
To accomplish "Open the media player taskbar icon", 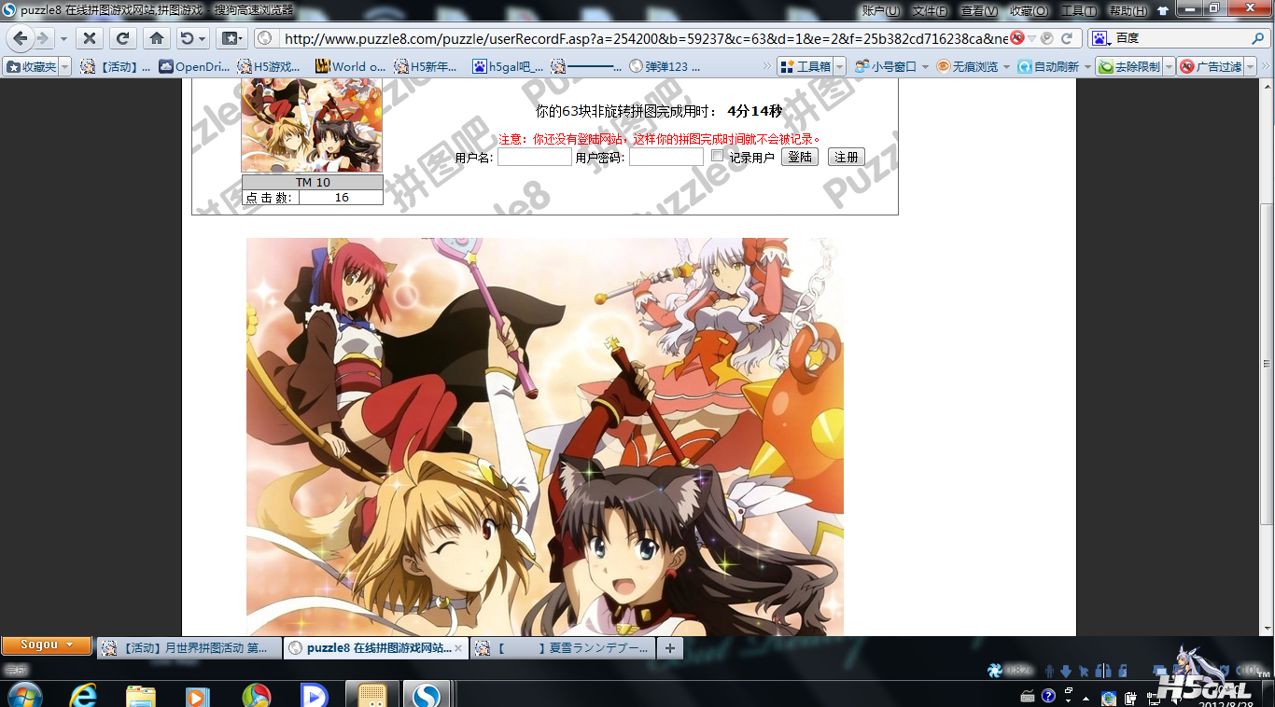I will [x=197, y=696].
